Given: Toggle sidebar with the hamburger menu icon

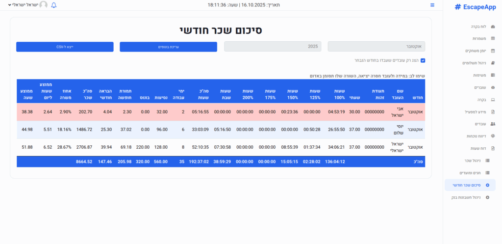Looking at the screenshot, I should [x=432, y=5].
